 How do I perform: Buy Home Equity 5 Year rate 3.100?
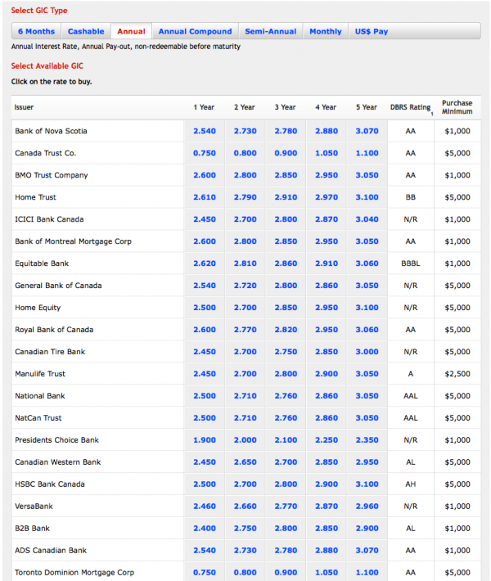click(x=367, y=308)
